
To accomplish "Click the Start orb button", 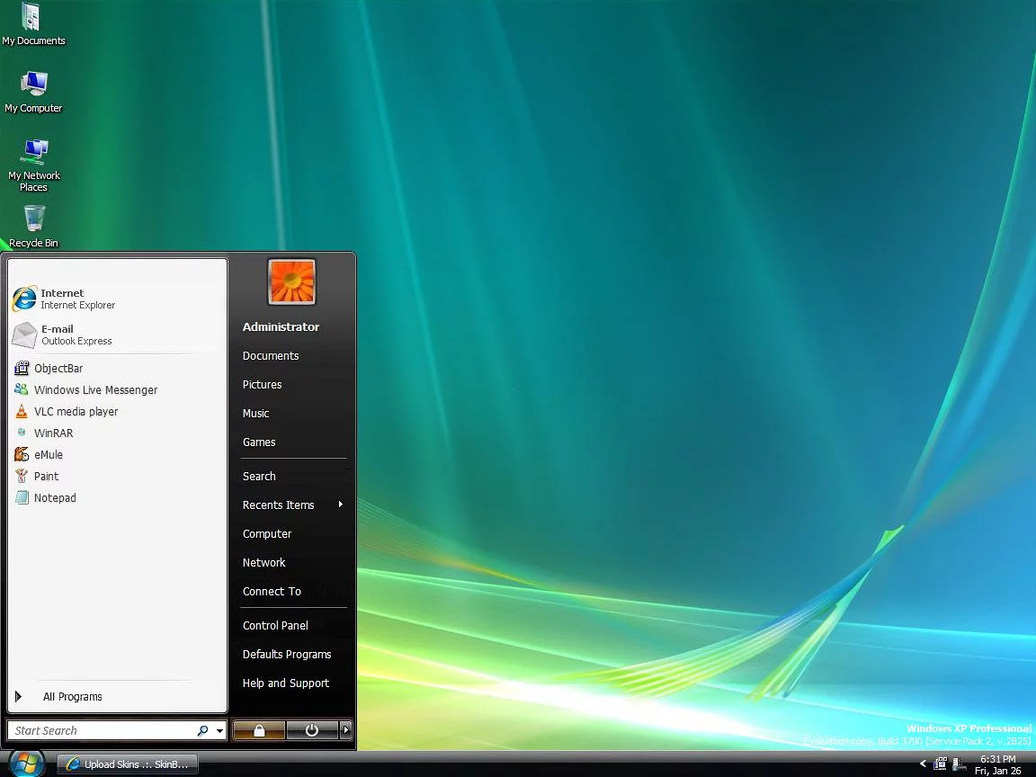I will click(26, 764).
